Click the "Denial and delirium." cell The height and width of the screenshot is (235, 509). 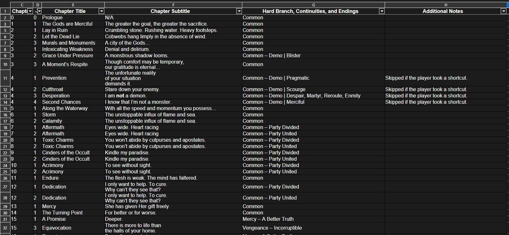[x=173, y=49]
